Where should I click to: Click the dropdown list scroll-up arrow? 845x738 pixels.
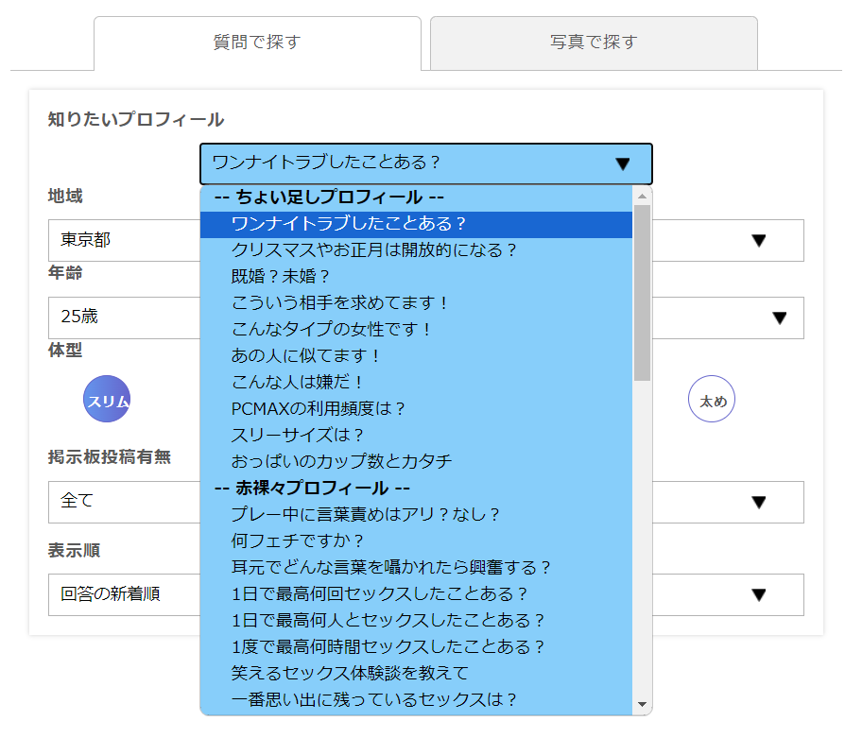coord(643,197)
